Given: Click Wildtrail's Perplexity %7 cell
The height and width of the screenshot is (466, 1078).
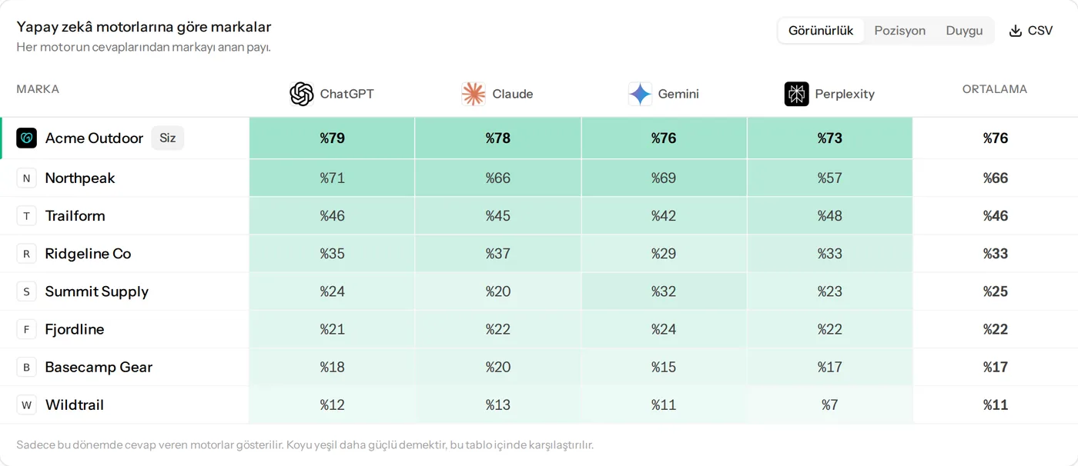Looking at the screenshot, I should (829, 405).
